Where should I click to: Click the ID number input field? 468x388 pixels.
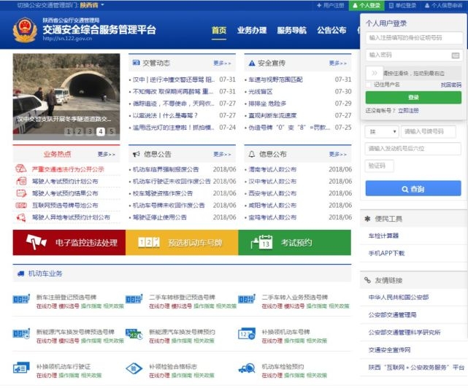[x=413, y=37]
